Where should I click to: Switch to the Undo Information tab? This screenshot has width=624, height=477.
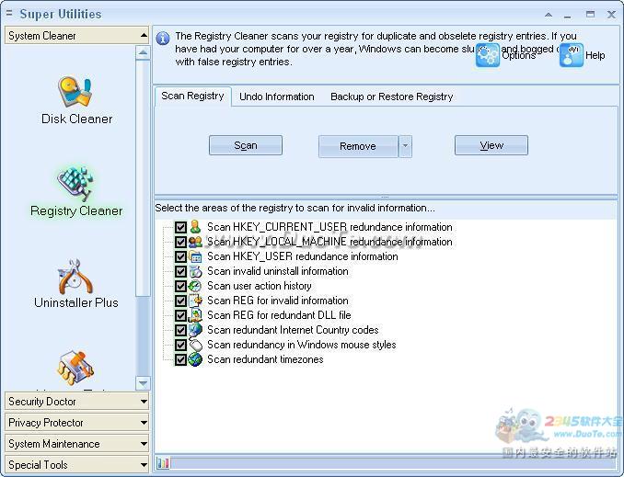(277, 97)
